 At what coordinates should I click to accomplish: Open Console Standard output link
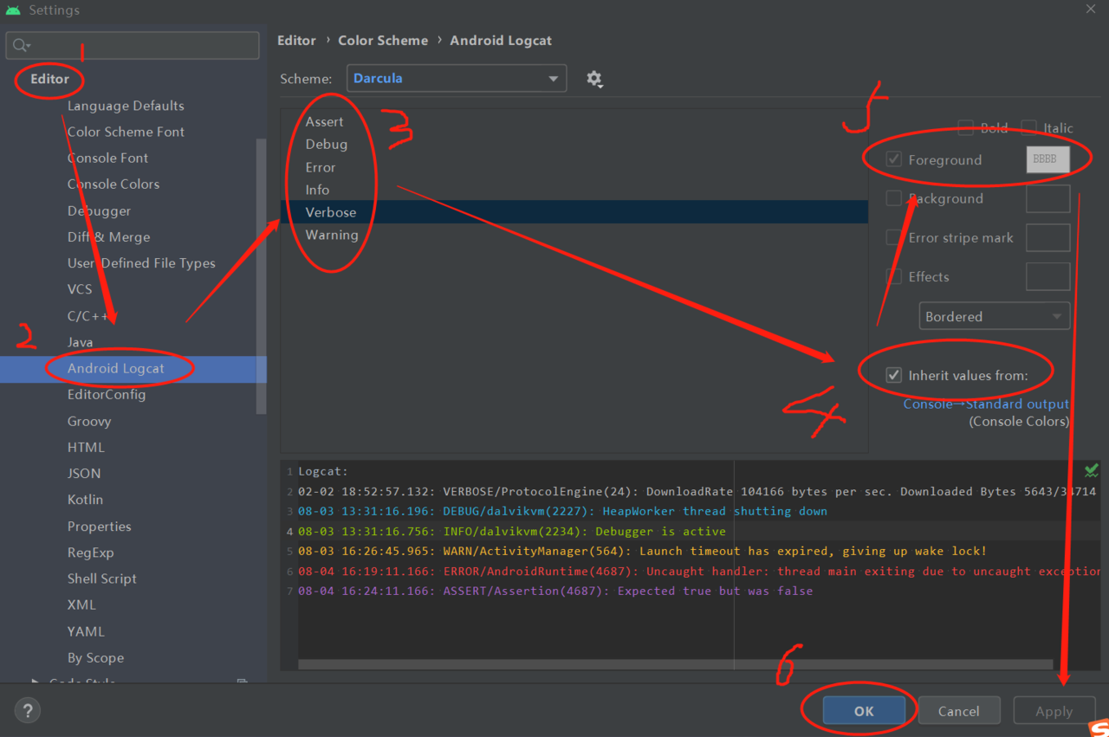[986, 404]
